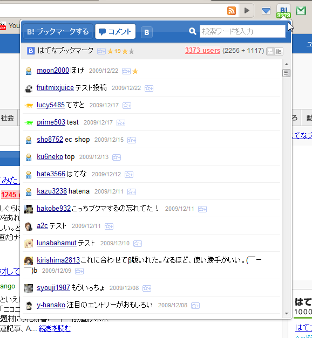
Task: Click the Hatena Bookmark extension icon
Action: pos(283,11)
